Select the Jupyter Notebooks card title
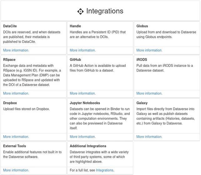 click(85, 103)
